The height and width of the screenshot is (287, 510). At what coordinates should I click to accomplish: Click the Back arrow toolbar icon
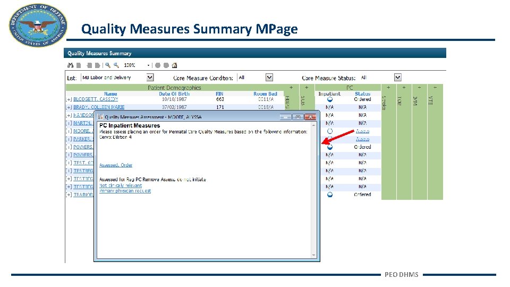click(89, 65)
